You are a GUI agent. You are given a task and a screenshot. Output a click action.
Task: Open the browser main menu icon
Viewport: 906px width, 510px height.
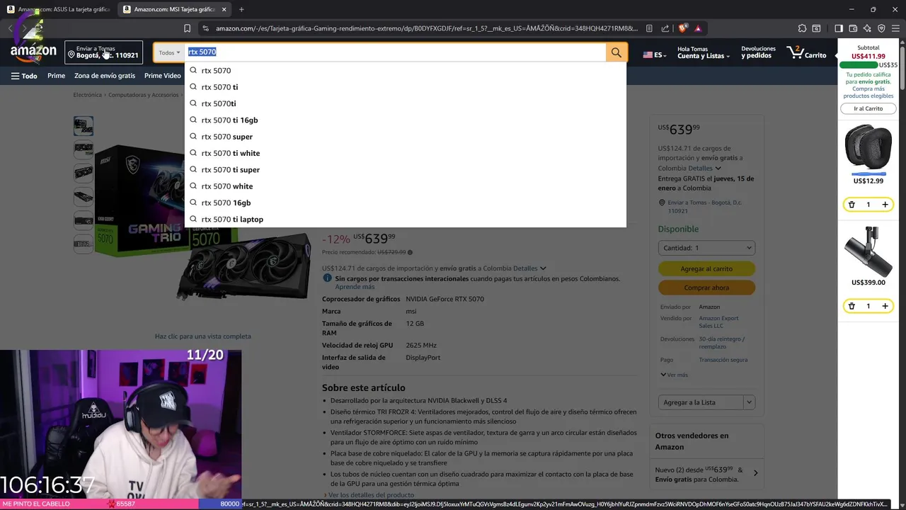point(895,28)
